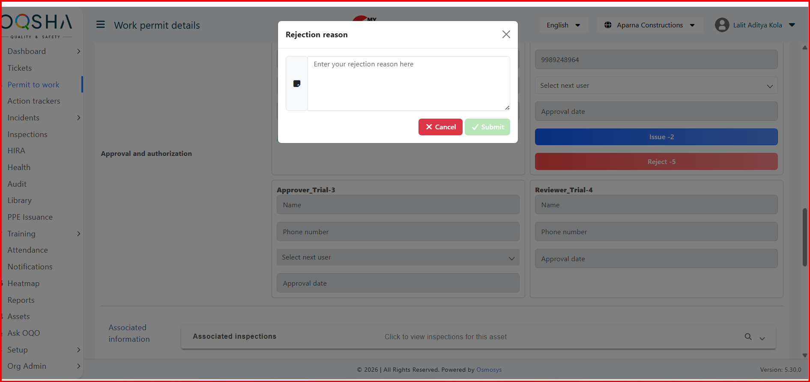
Task: Type in the rejection reason text area
Action: coord(408,84)
